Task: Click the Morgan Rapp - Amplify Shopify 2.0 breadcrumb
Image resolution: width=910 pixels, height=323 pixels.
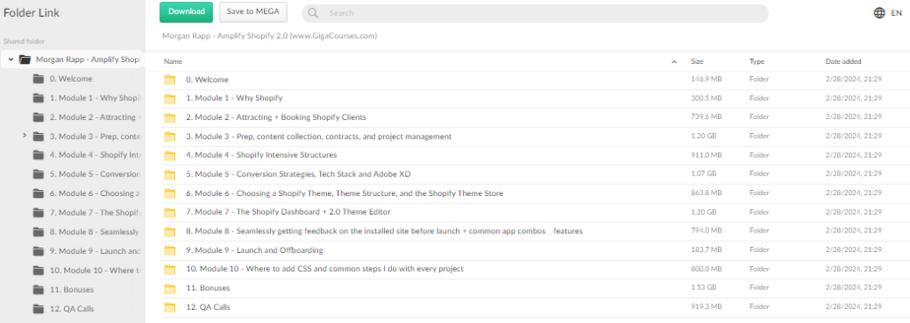Action: tap(270, 36)
